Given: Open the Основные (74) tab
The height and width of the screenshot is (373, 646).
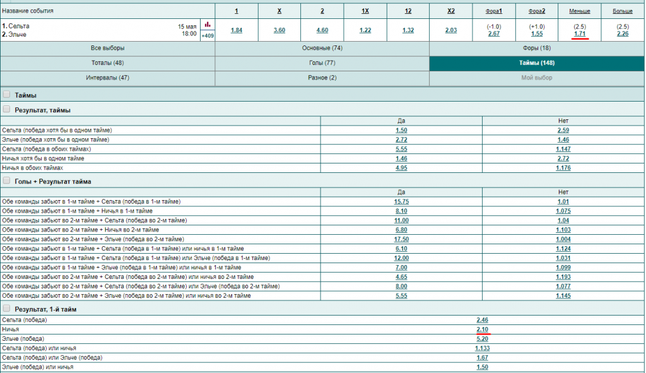Looking at the screenshot, I should coord(322,48).
